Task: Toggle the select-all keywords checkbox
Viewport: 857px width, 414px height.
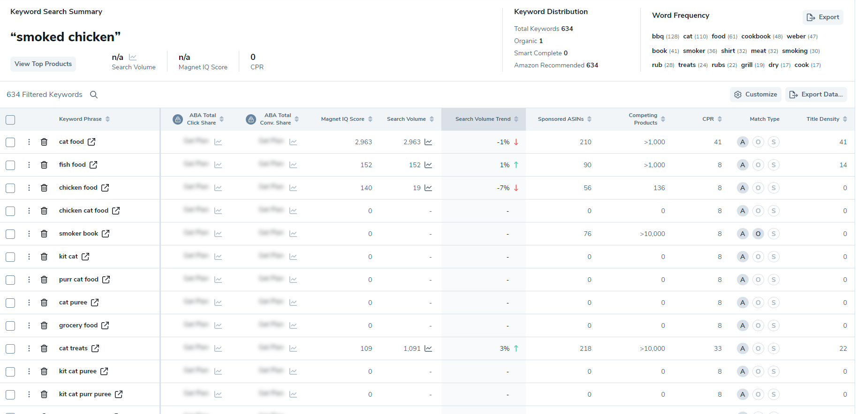Action: (x=10, y=120)
